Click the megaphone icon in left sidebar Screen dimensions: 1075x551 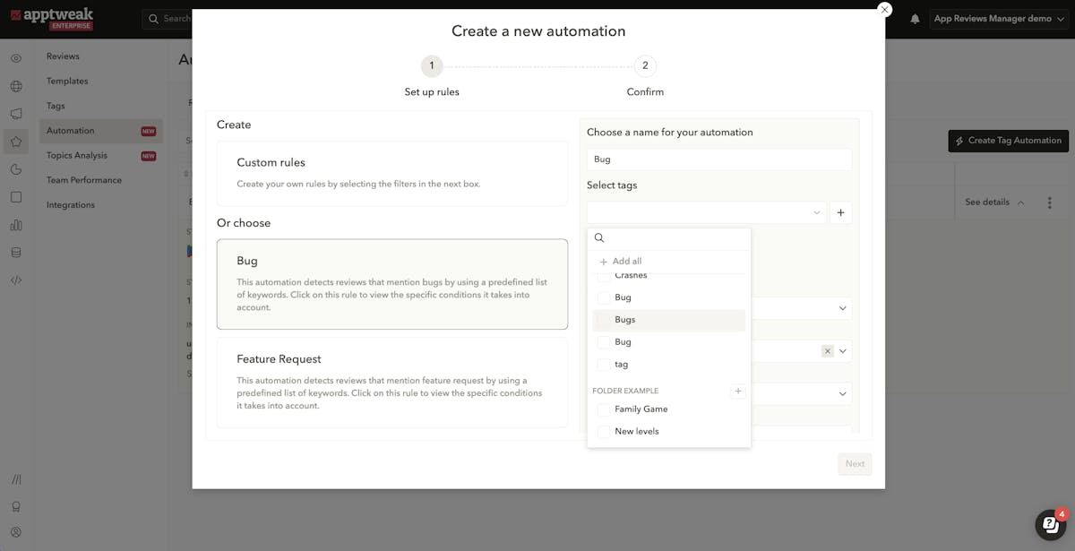click(x=16, y=114)
